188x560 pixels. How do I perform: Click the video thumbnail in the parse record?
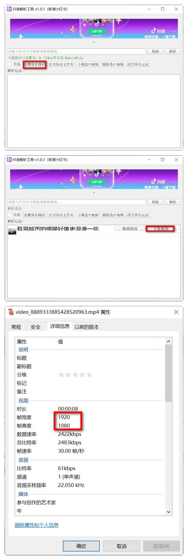12,231
